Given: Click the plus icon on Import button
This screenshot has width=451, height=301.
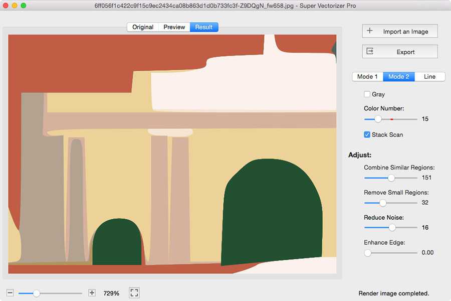Looking at the screenshot, I should (370, 31).
